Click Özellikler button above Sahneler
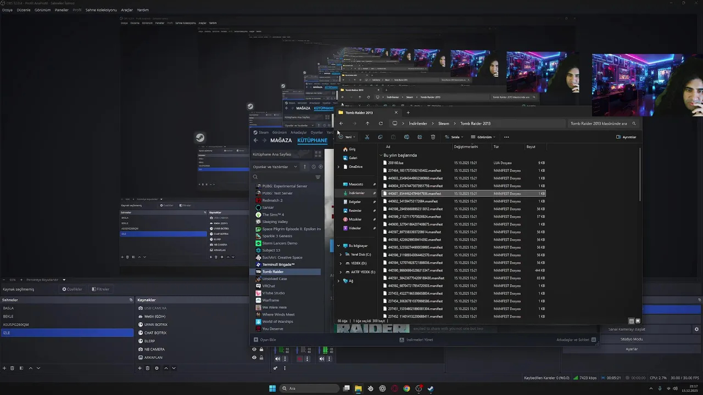Viewport: 703px width, 395px height. pos(72,289)
